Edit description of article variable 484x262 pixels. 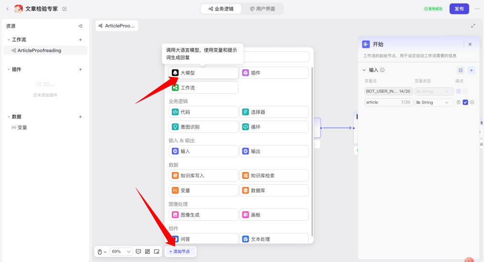point(459,102)
